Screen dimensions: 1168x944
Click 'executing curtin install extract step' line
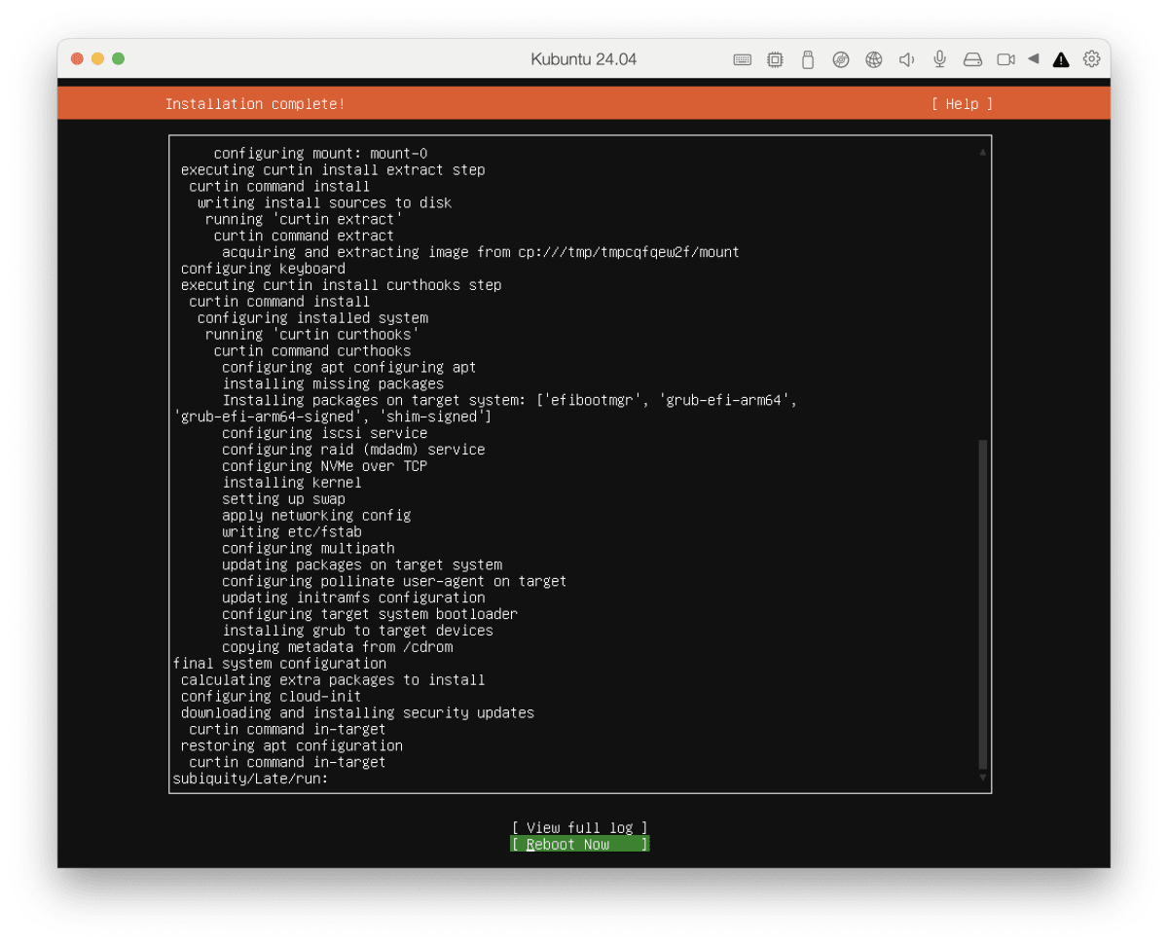coord(333,170)
